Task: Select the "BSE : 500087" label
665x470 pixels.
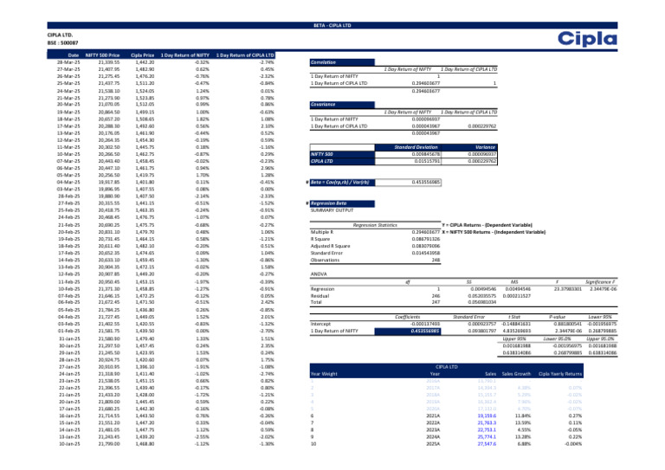Action: click(x=62, y=42)
